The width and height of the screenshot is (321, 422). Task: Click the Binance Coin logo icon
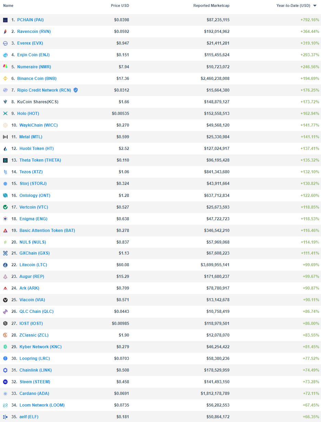coord(5,79)
